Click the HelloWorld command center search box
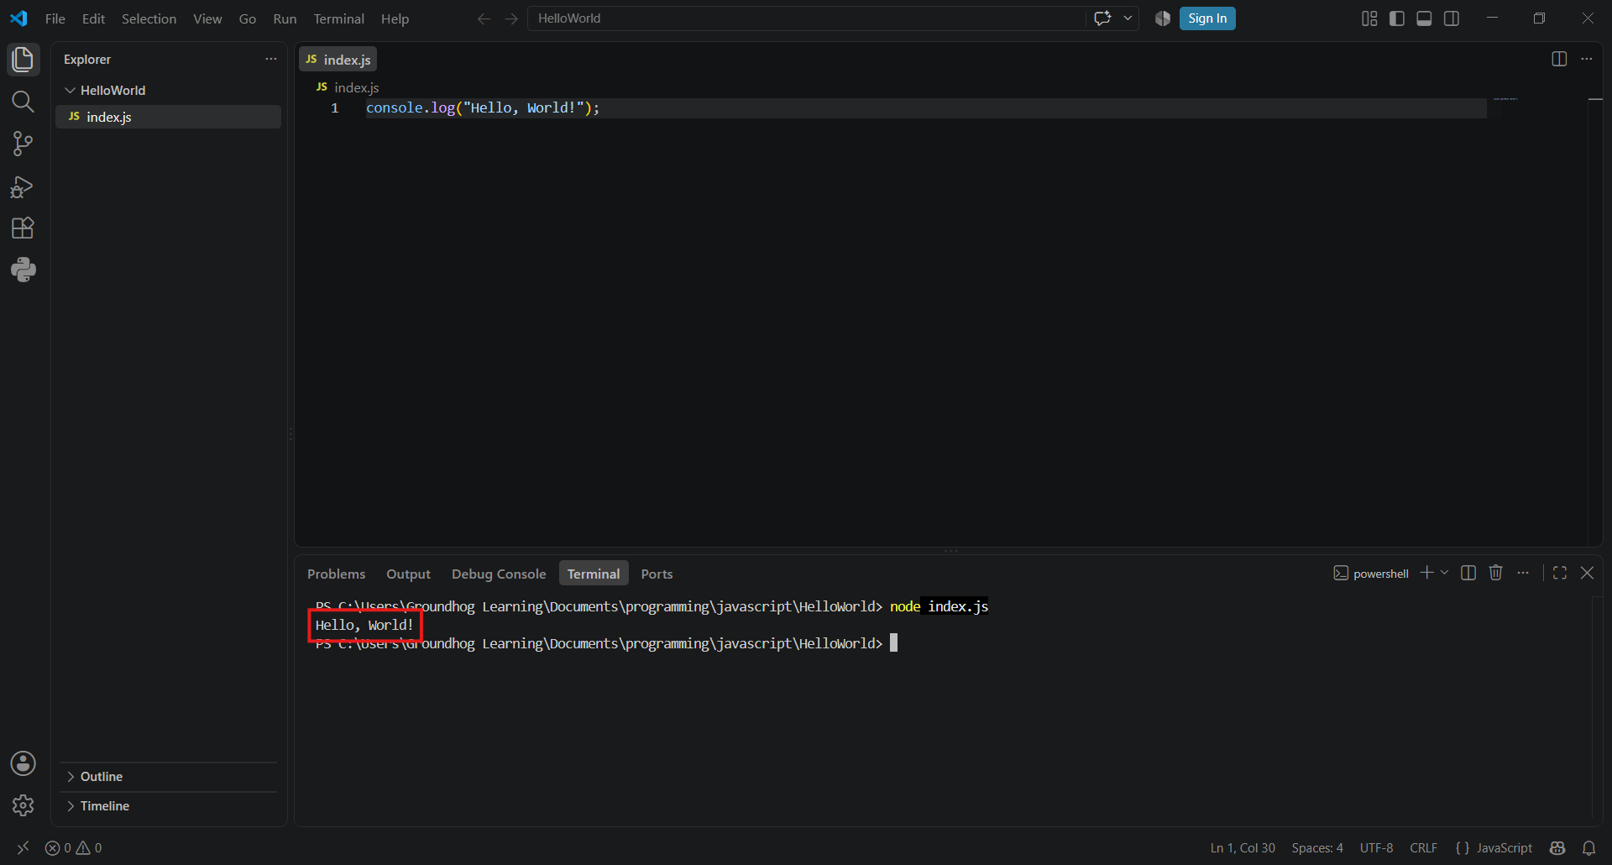 pos(806,18)
